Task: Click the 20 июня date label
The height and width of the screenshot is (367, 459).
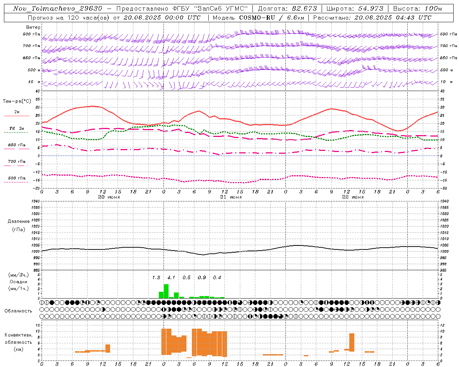Action: click(109, 197)
